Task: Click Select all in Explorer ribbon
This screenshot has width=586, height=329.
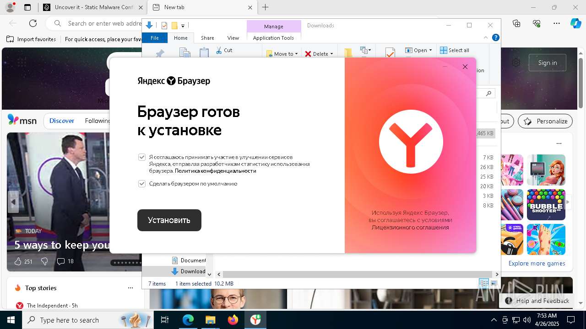Action: tap(455, 50)
